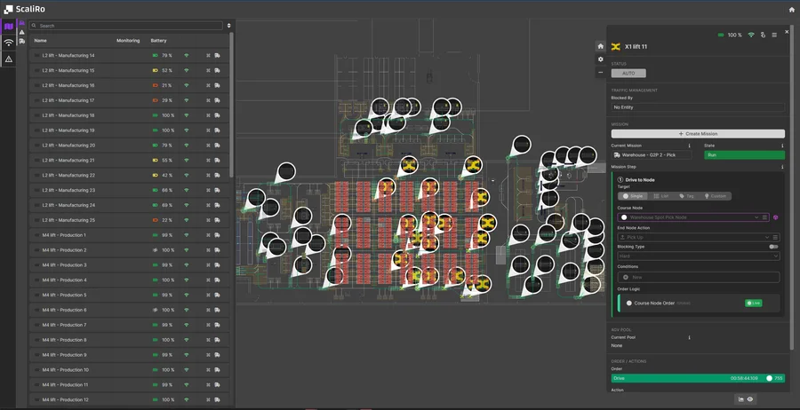Click the minus icon on the map toolbar
The width and height of the screenshot is (800, 410).
[x=601, y=72]
